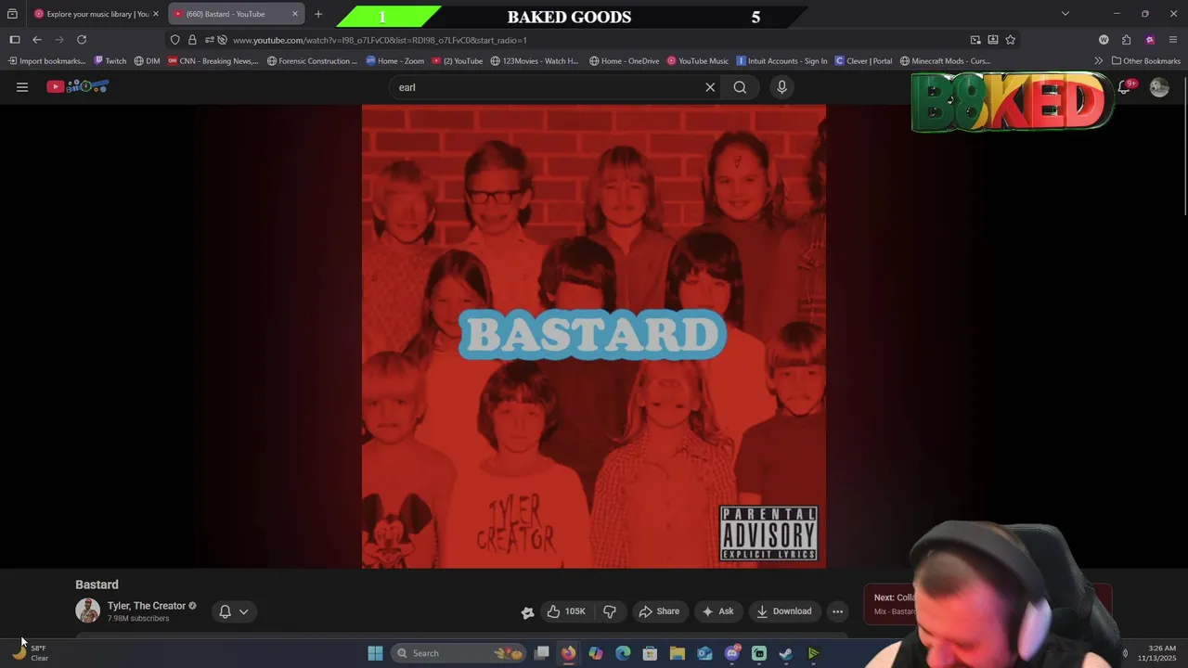
Task: Download the Bastard video
Action: click(784, 611)
